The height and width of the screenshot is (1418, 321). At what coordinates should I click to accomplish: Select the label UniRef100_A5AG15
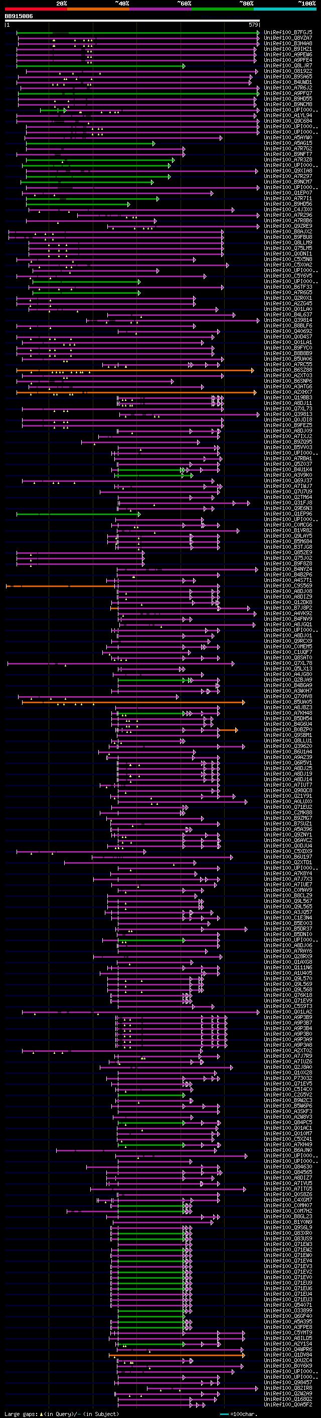click(x=288, y=143)
